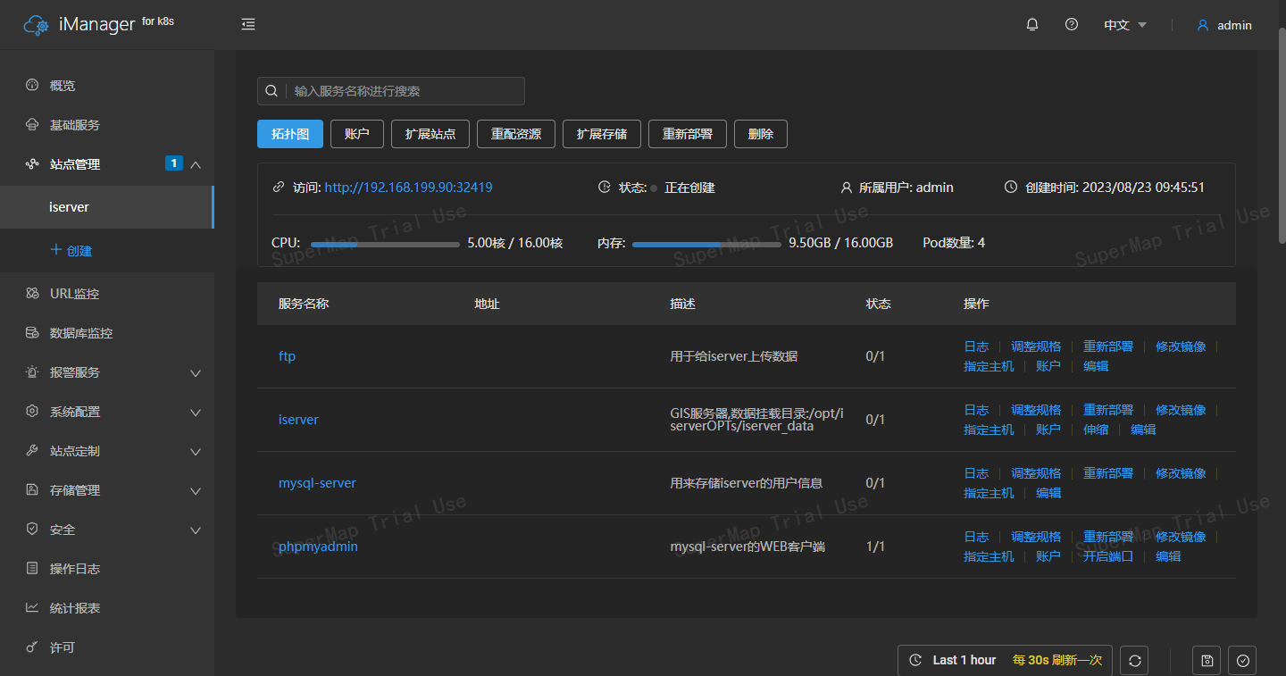The height and width of the screenshot is (676, 1286).
Task: Click the iManager cloud logo
Action: click(x=37, y=25)
